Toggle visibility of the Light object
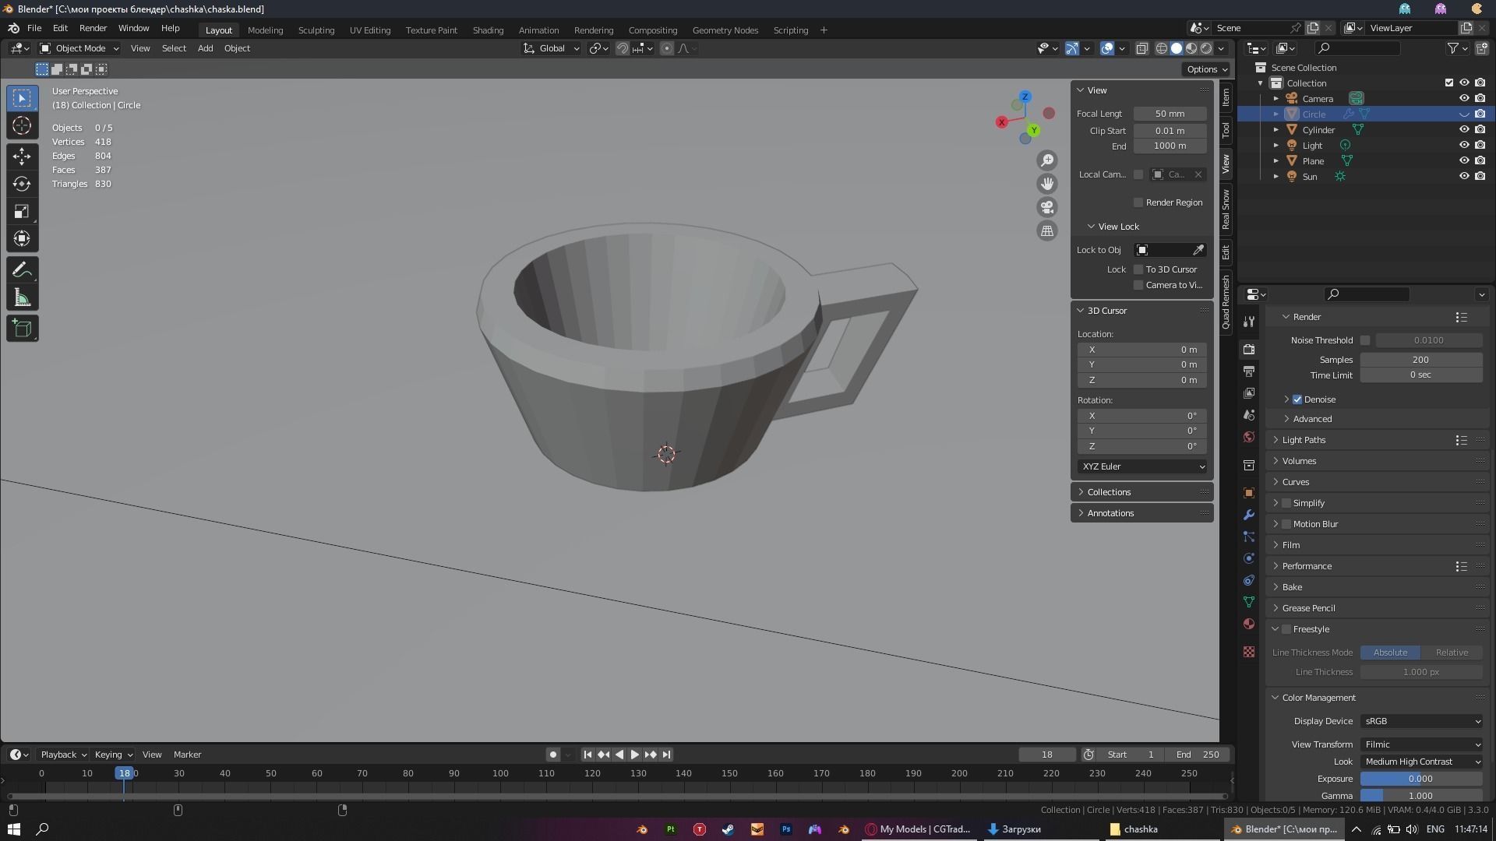The width and height of the screenshot is (1496, 841). tap(1464, 146)
